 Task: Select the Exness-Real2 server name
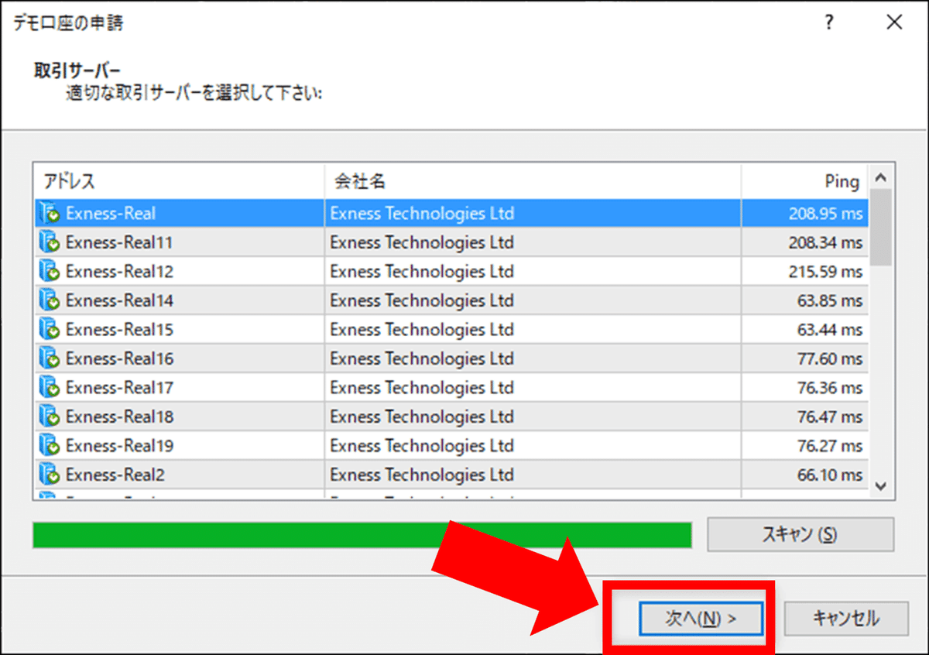(x=115, y=475)
